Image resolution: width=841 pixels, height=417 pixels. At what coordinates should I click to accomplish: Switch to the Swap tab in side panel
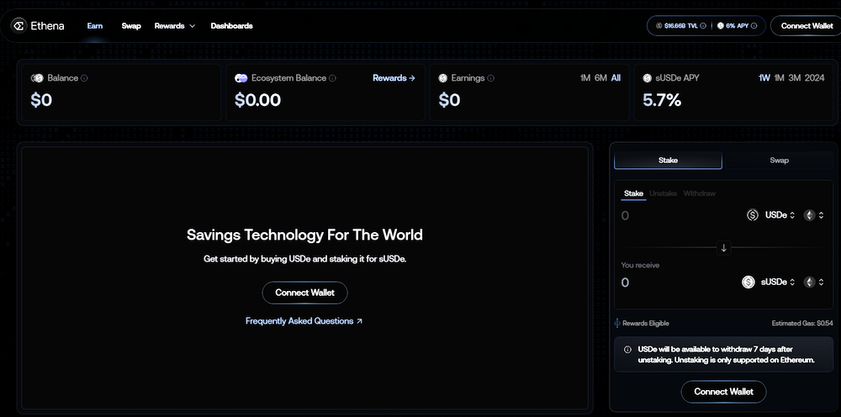click(779, 161)
